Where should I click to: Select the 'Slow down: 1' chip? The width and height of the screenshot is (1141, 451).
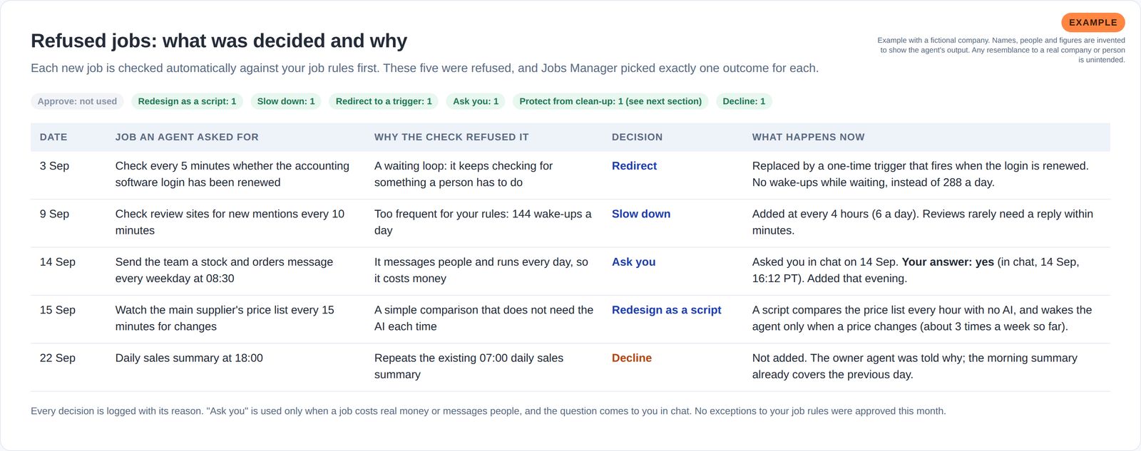pos(286,101)
